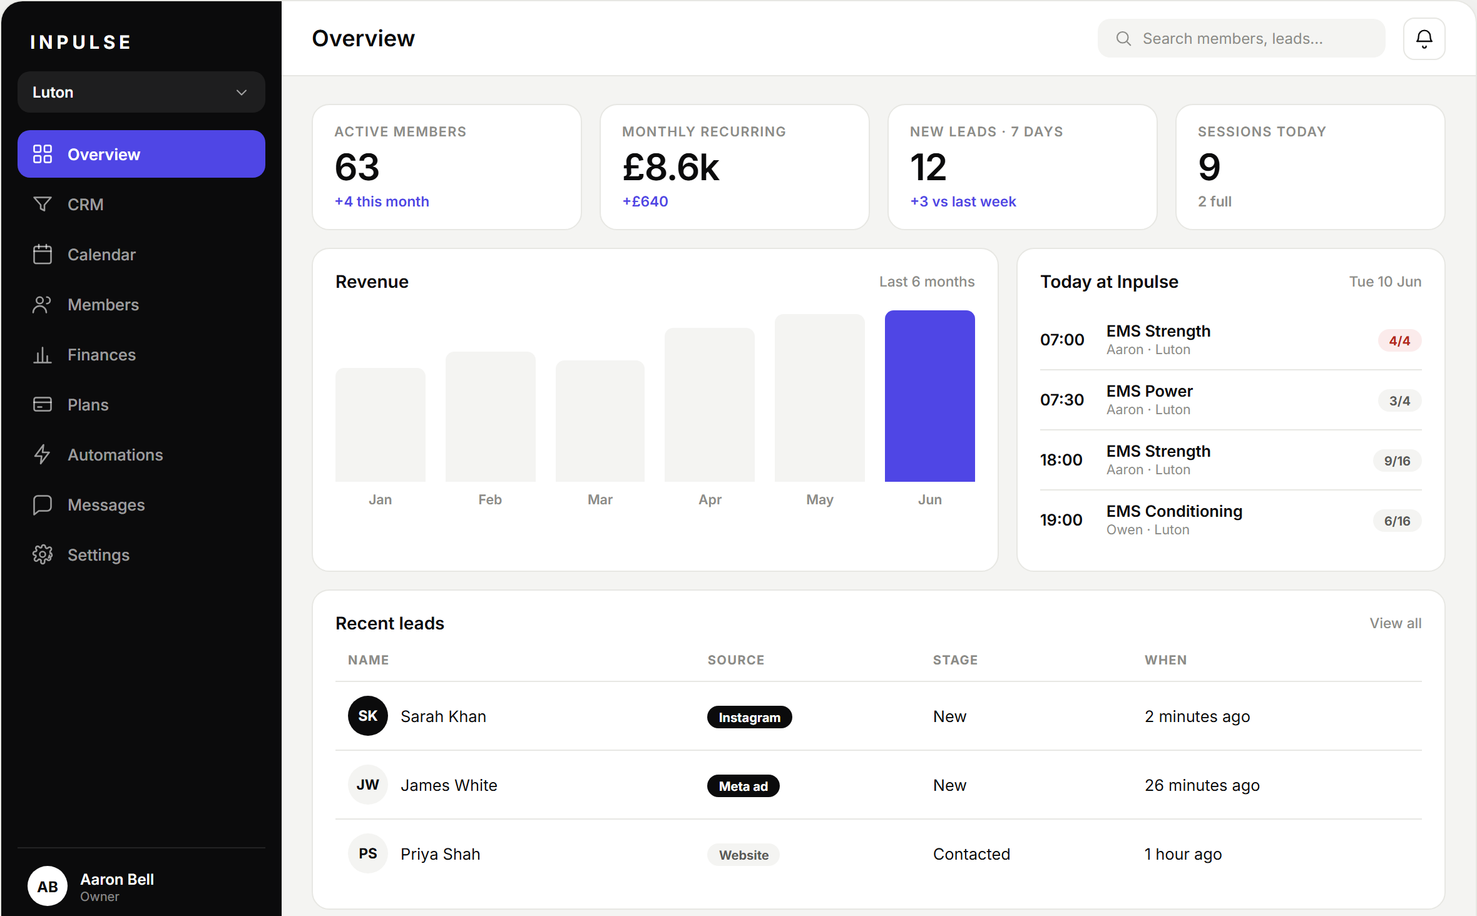Viewport: 1477px width, 916px height.
Task: Click the 6/16 capacity badge
Action: (1397, 521)
